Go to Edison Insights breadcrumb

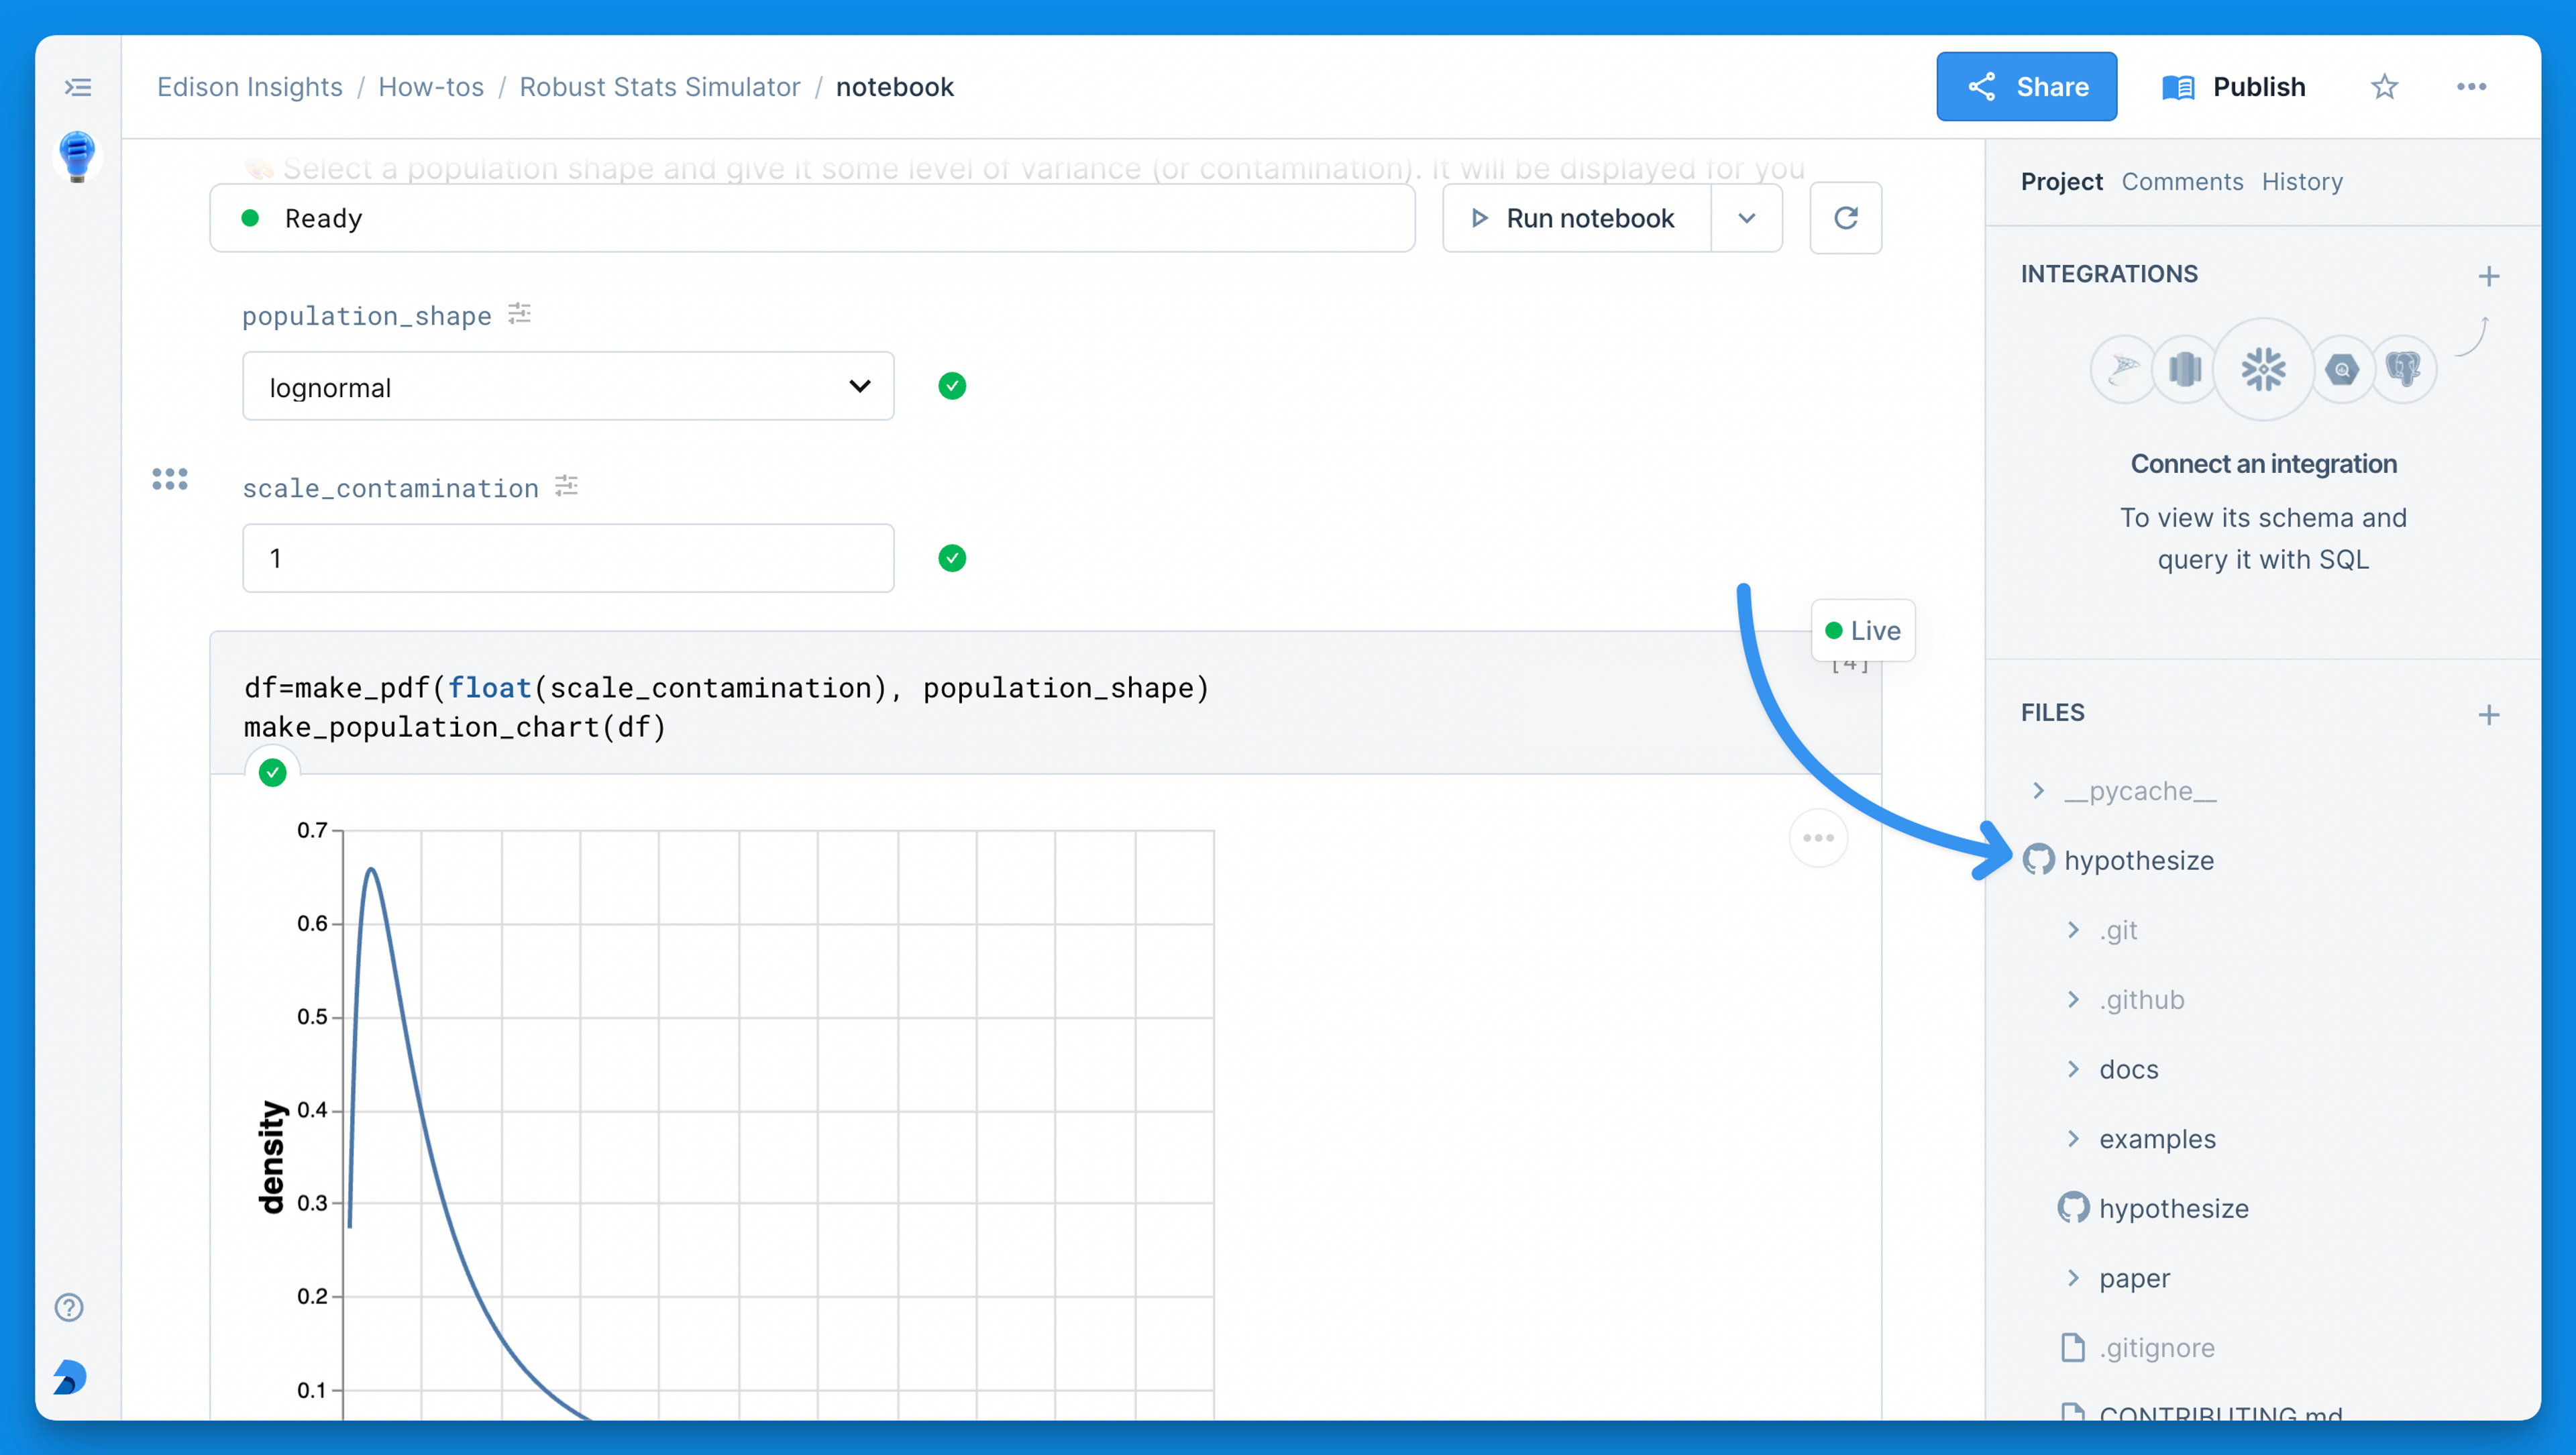(250, 87)
